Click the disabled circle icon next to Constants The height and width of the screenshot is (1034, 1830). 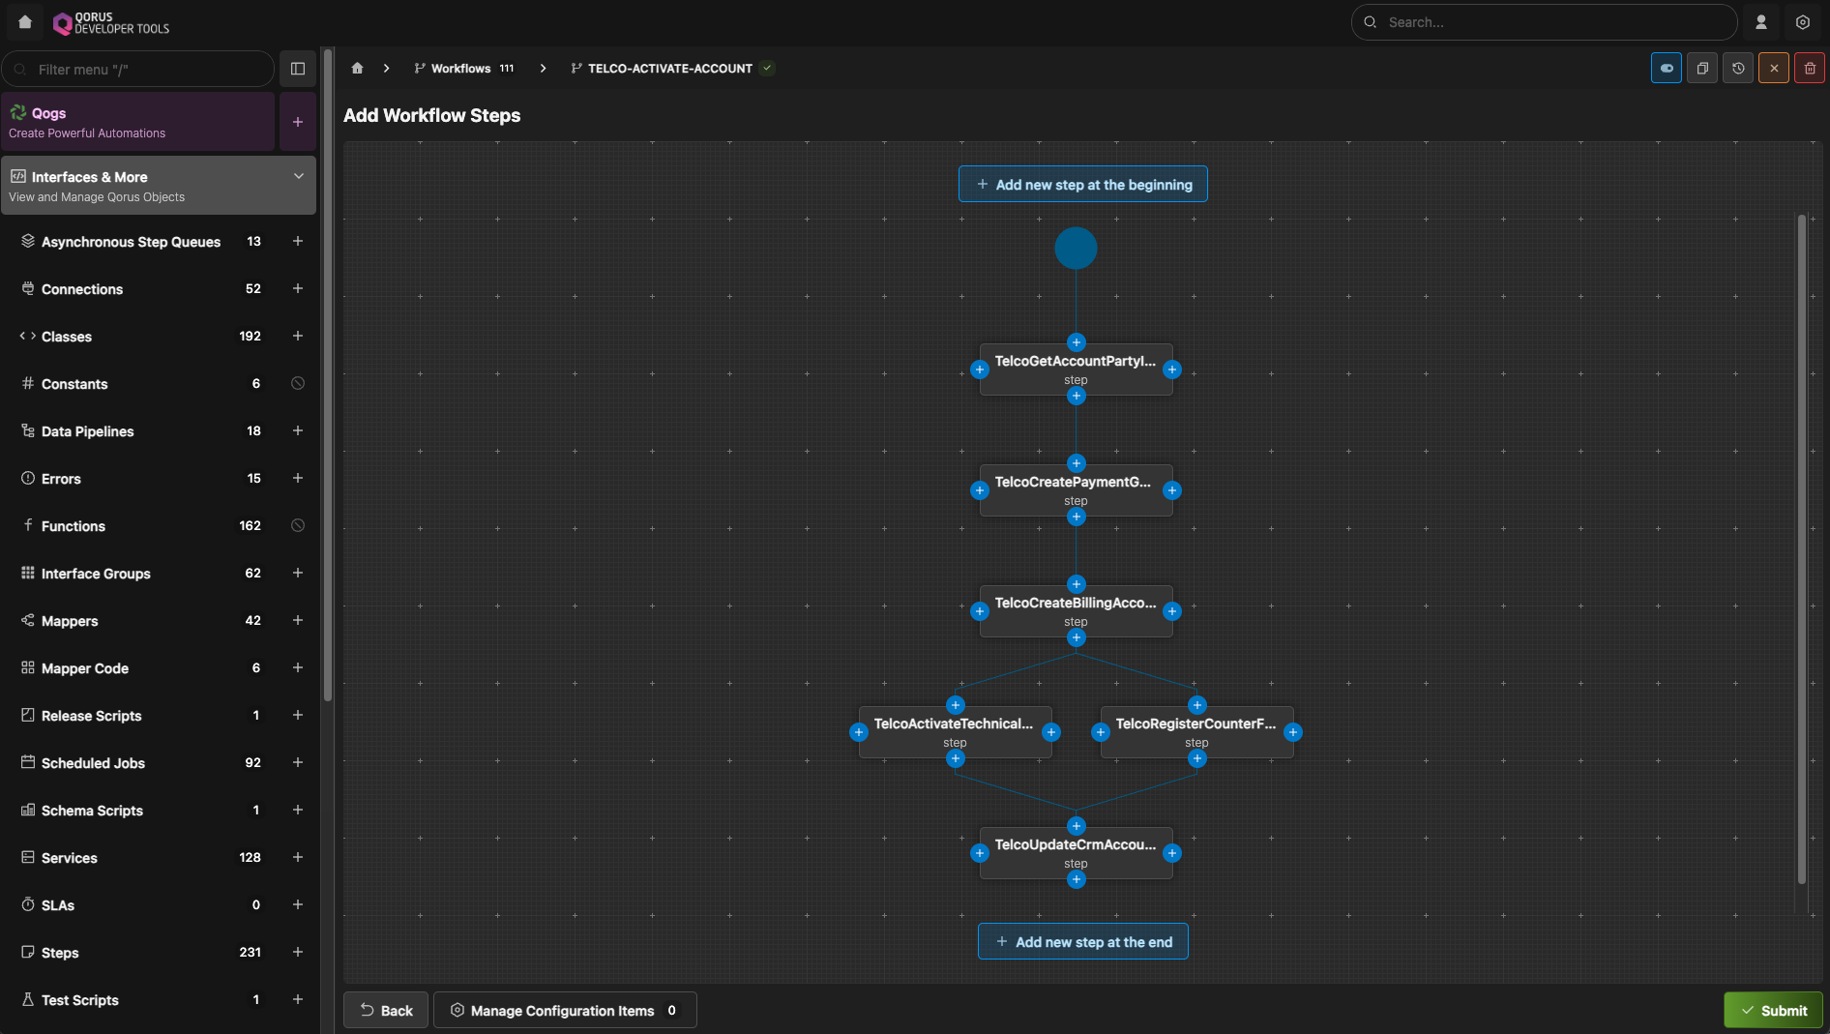pyautogui.click(x=297, y=383)
